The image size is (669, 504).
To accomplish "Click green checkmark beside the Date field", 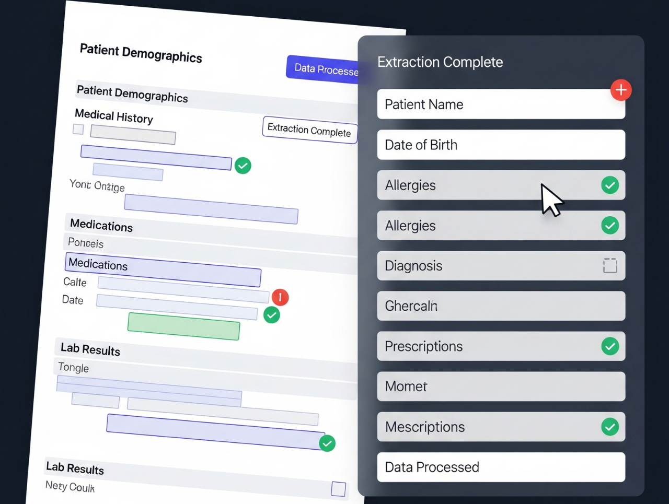I will tap(271, 315).
